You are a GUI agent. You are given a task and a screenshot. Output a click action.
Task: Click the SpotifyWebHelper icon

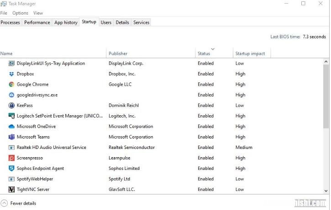coord(11,179)
